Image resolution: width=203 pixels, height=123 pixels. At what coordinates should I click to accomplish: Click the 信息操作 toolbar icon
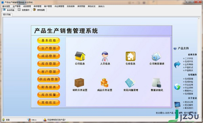[x=19, y=10]
